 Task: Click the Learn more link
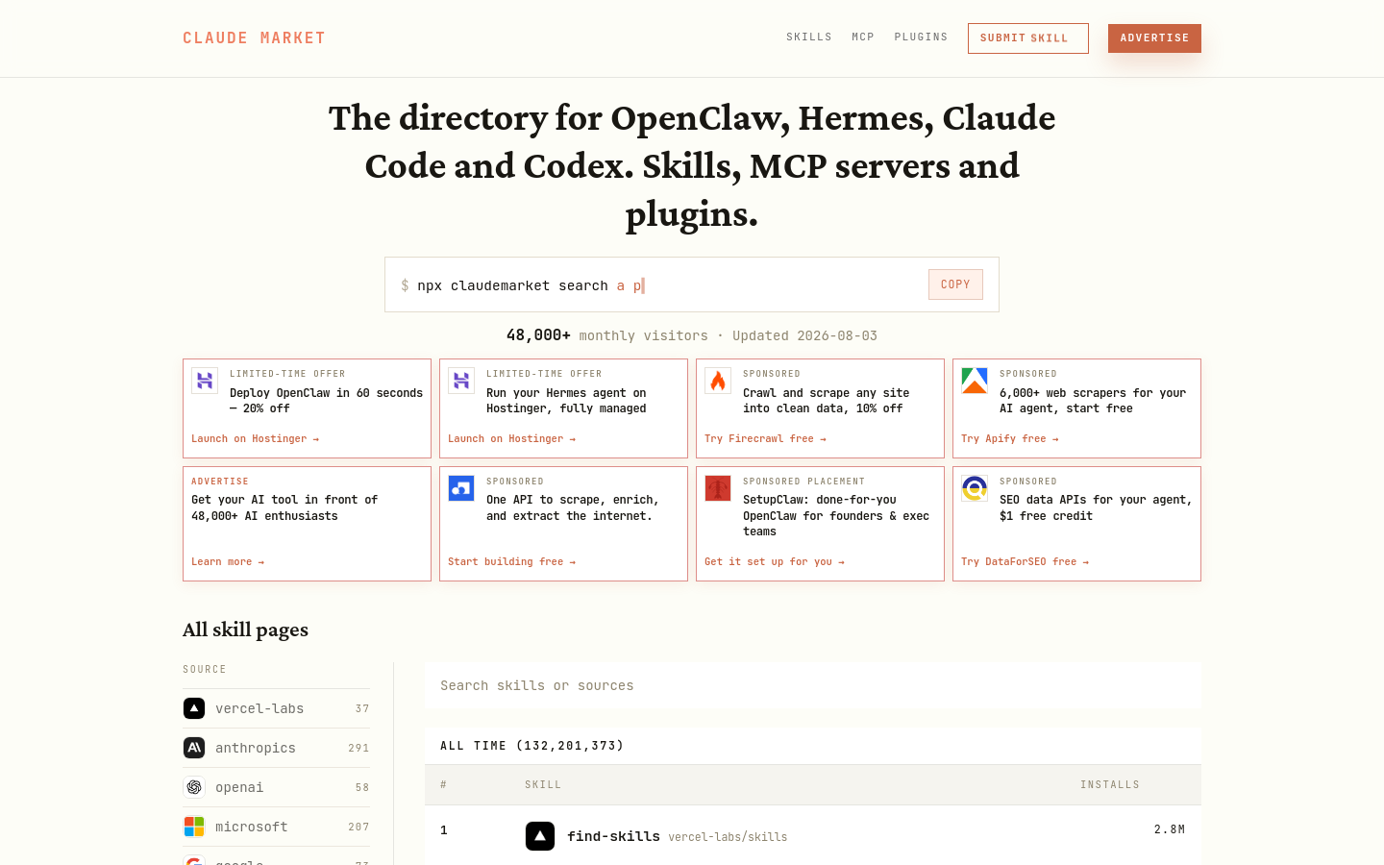point(228,562)
